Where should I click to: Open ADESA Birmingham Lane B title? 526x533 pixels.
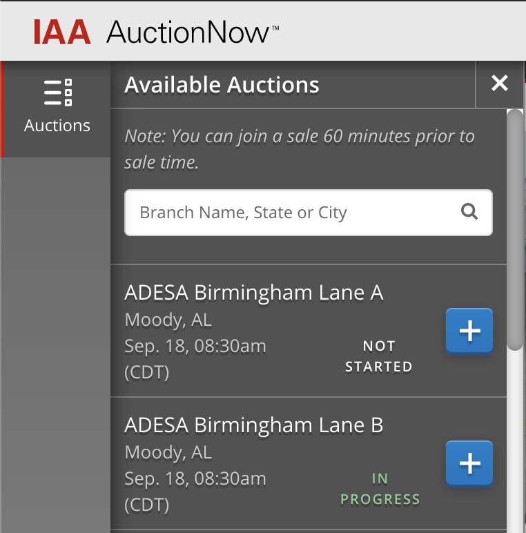(254, 425)
